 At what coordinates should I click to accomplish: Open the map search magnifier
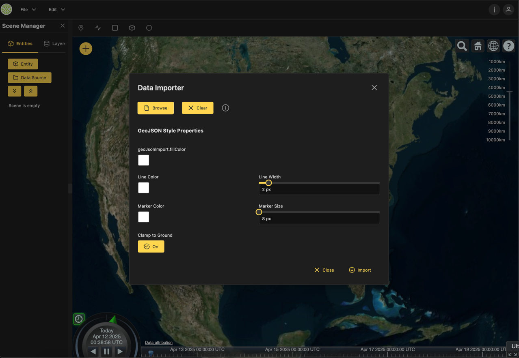tap(462, 46)
